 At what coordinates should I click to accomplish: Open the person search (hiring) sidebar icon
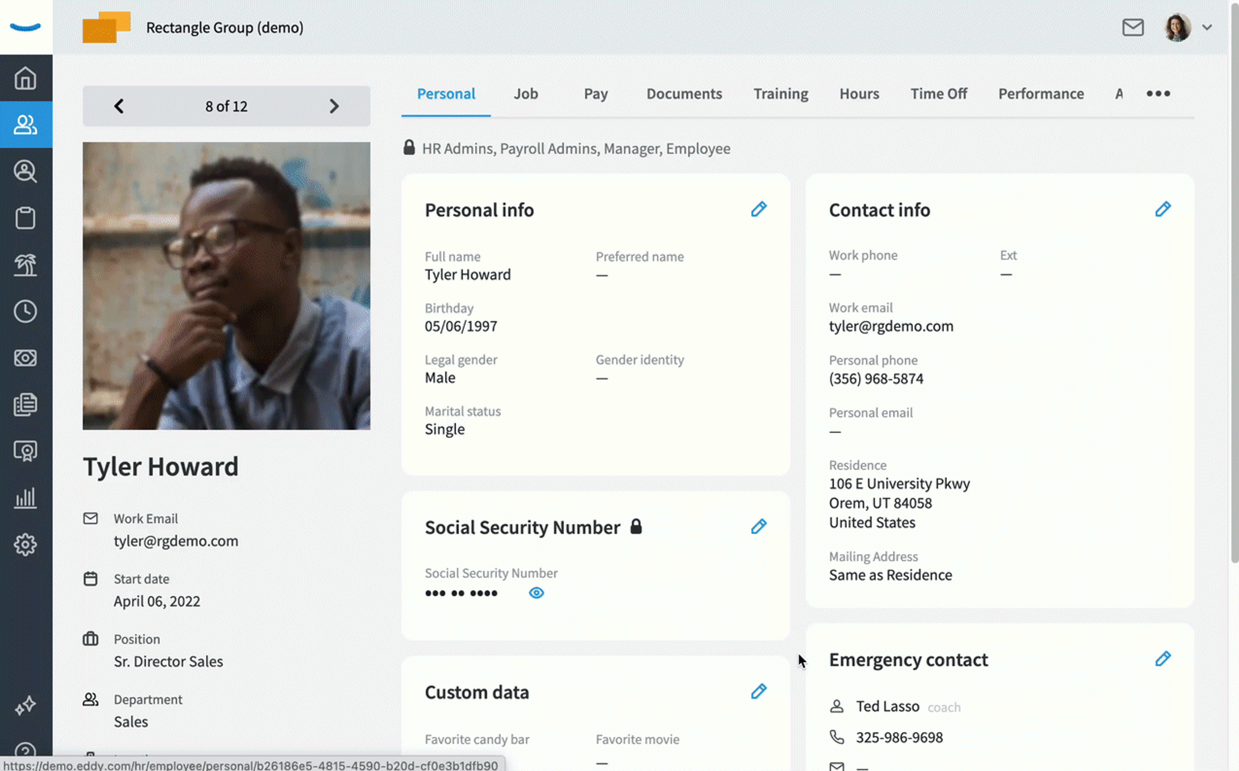pos(25,171)
